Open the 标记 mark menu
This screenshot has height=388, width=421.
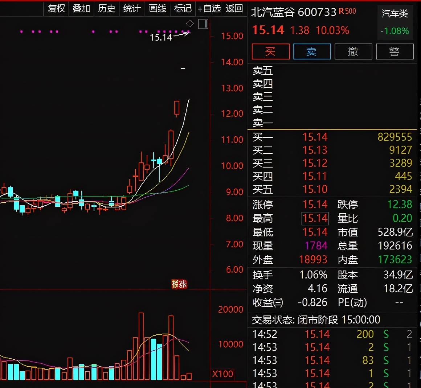click(x=183, y=8)
